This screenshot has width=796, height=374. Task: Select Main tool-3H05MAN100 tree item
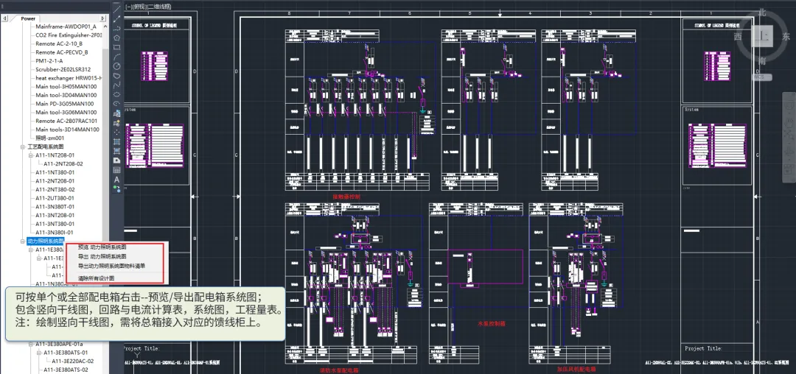66,87
